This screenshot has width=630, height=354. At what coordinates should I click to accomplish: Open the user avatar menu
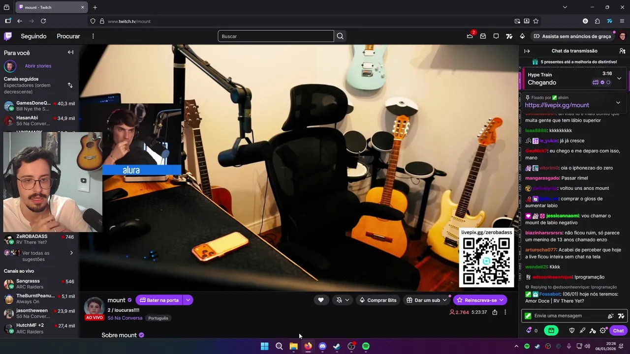coord(622,36)
